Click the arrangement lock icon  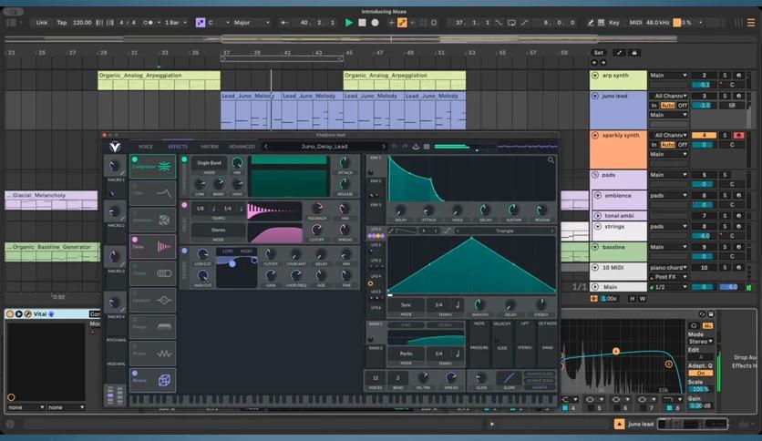(x=634, y=53)
